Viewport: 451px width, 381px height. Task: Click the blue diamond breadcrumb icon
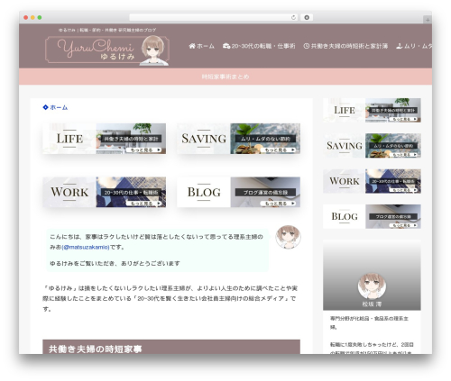pos(45,107)
